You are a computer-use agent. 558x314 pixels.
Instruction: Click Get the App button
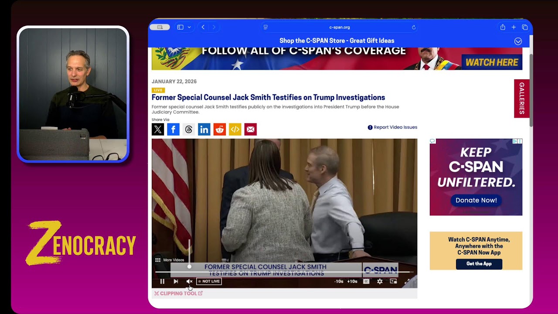pos(479,264)
